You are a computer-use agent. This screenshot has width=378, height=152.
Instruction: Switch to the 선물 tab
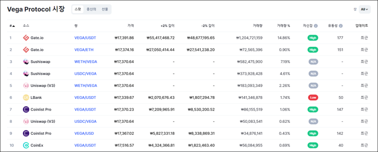[105, 9]
